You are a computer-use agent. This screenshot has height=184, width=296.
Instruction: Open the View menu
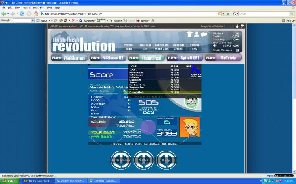tap(17, 8)
